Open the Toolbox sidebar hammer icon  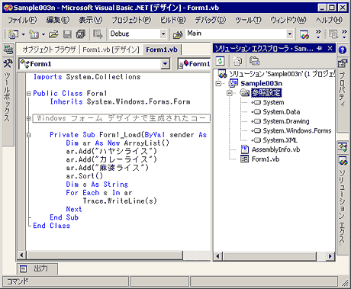[x=8, y=63]
